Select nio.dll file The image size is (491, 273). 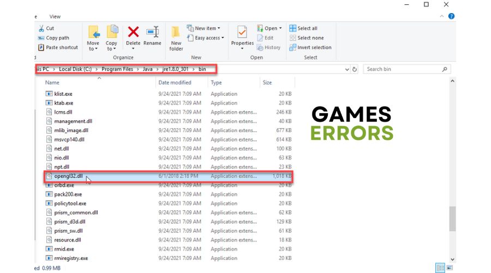click(168, 158)
